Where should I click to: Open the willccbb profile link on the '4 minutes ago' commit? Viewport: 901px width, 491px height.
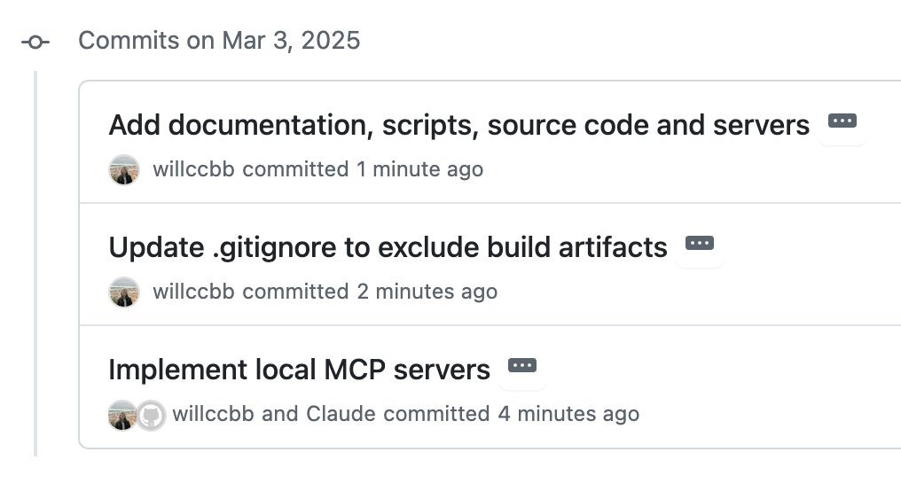(x=213, y=414)
